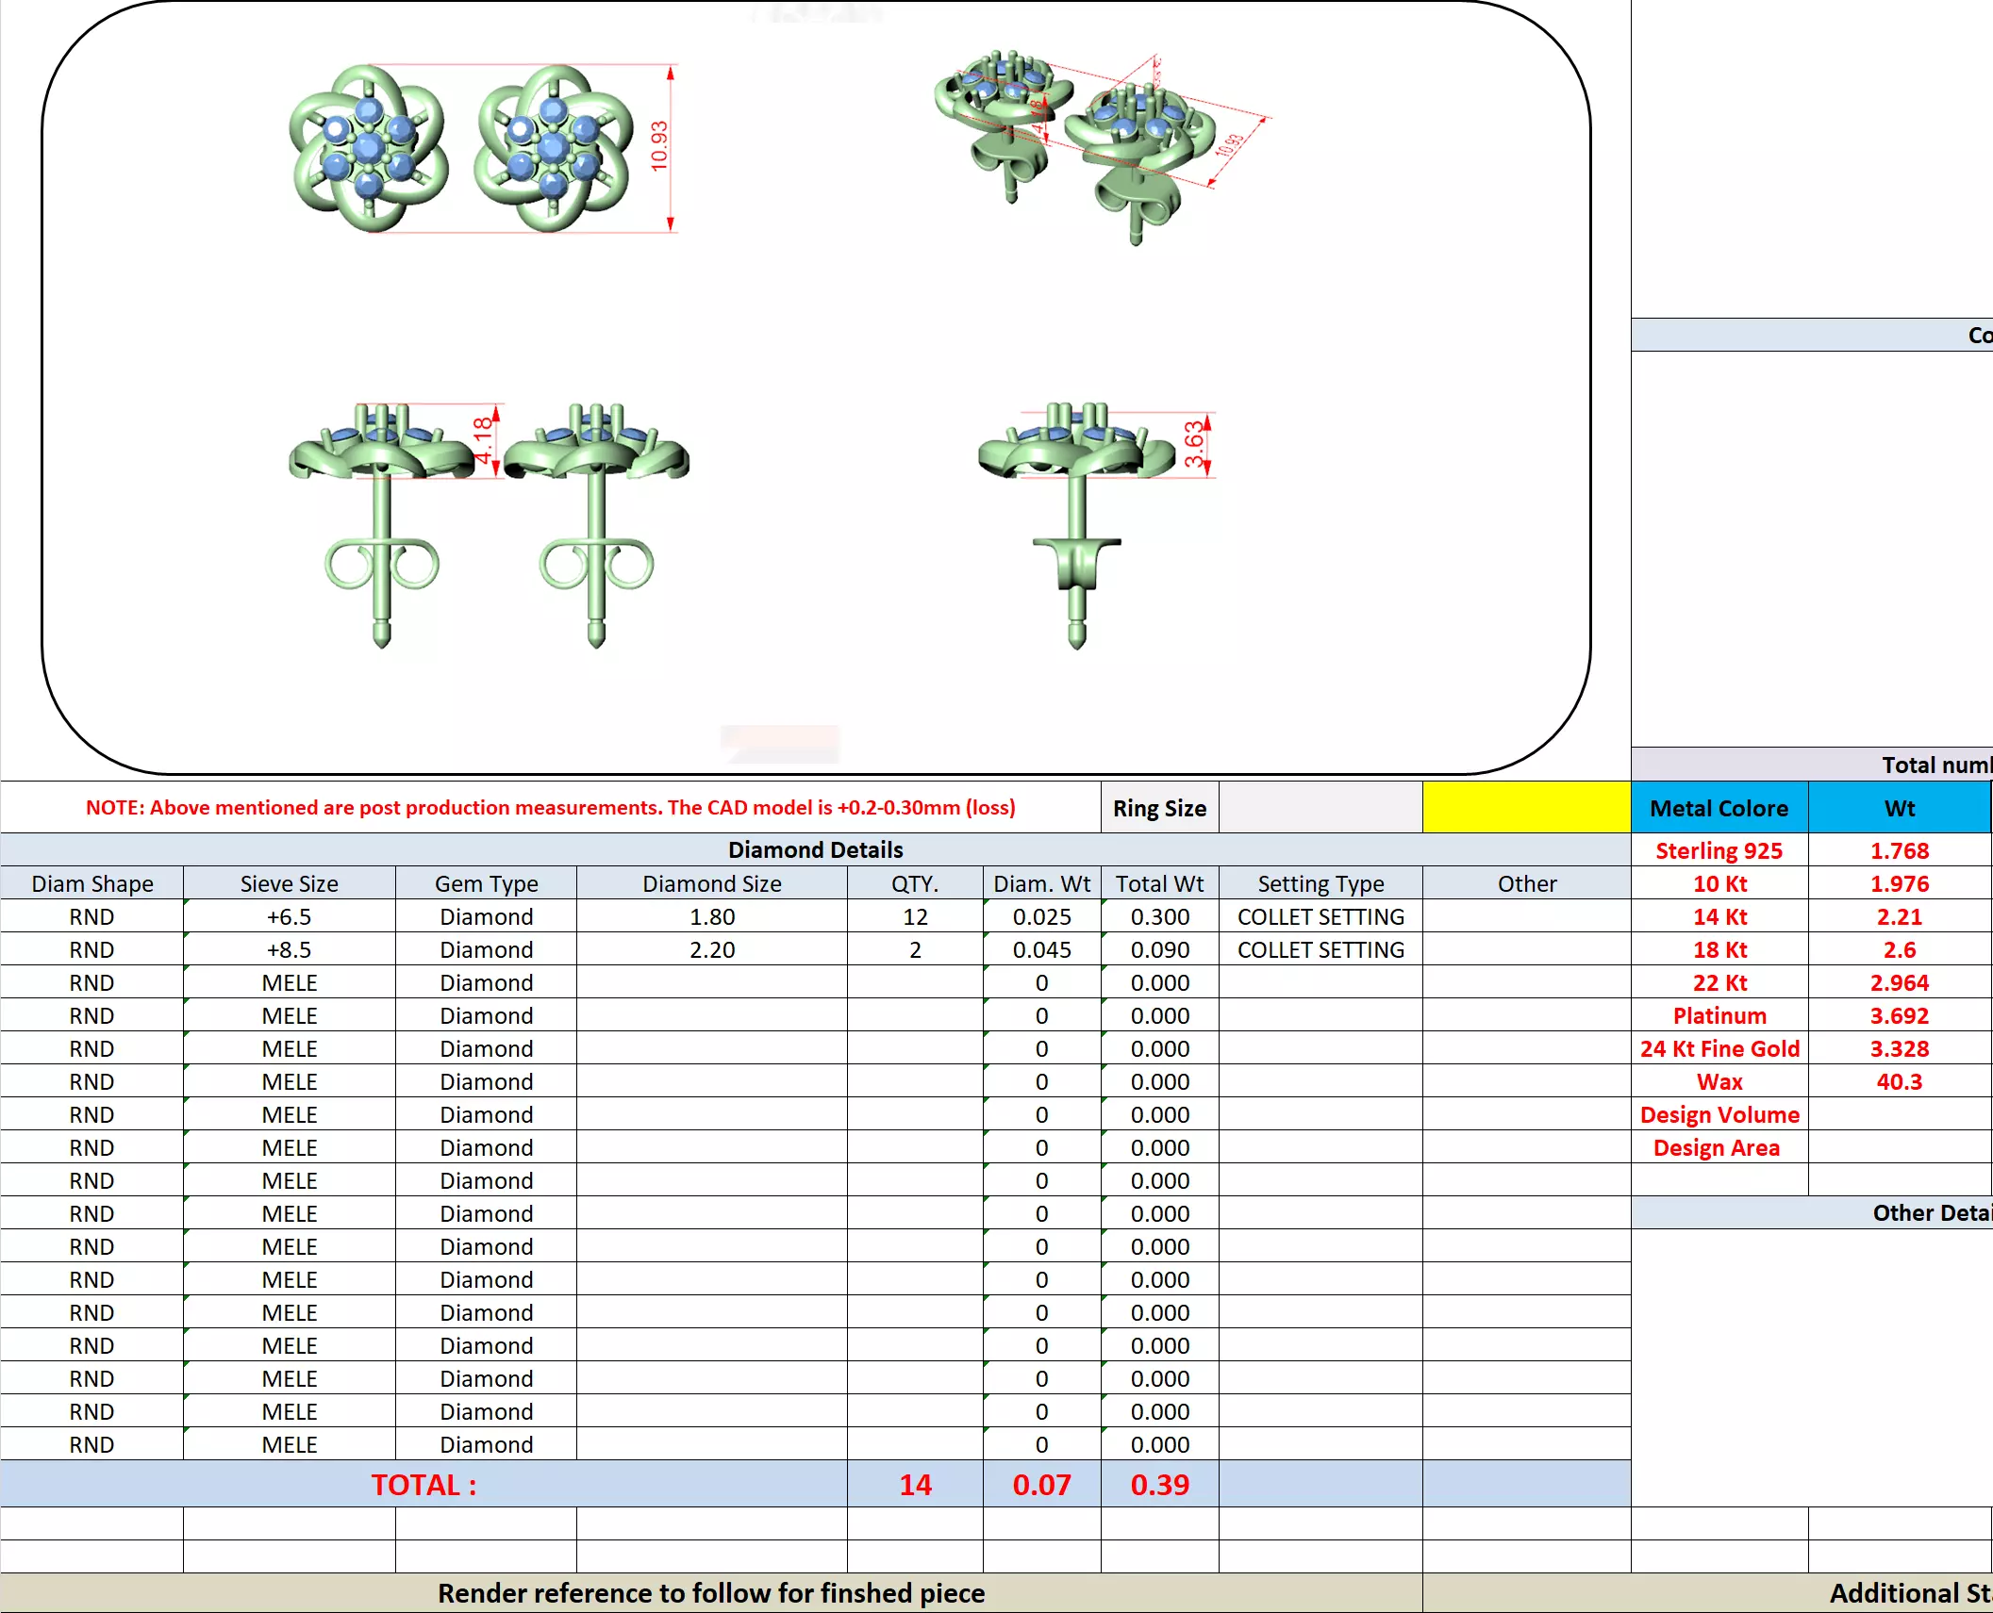Click the total 0.39 weight cell

(1160, 1485)
